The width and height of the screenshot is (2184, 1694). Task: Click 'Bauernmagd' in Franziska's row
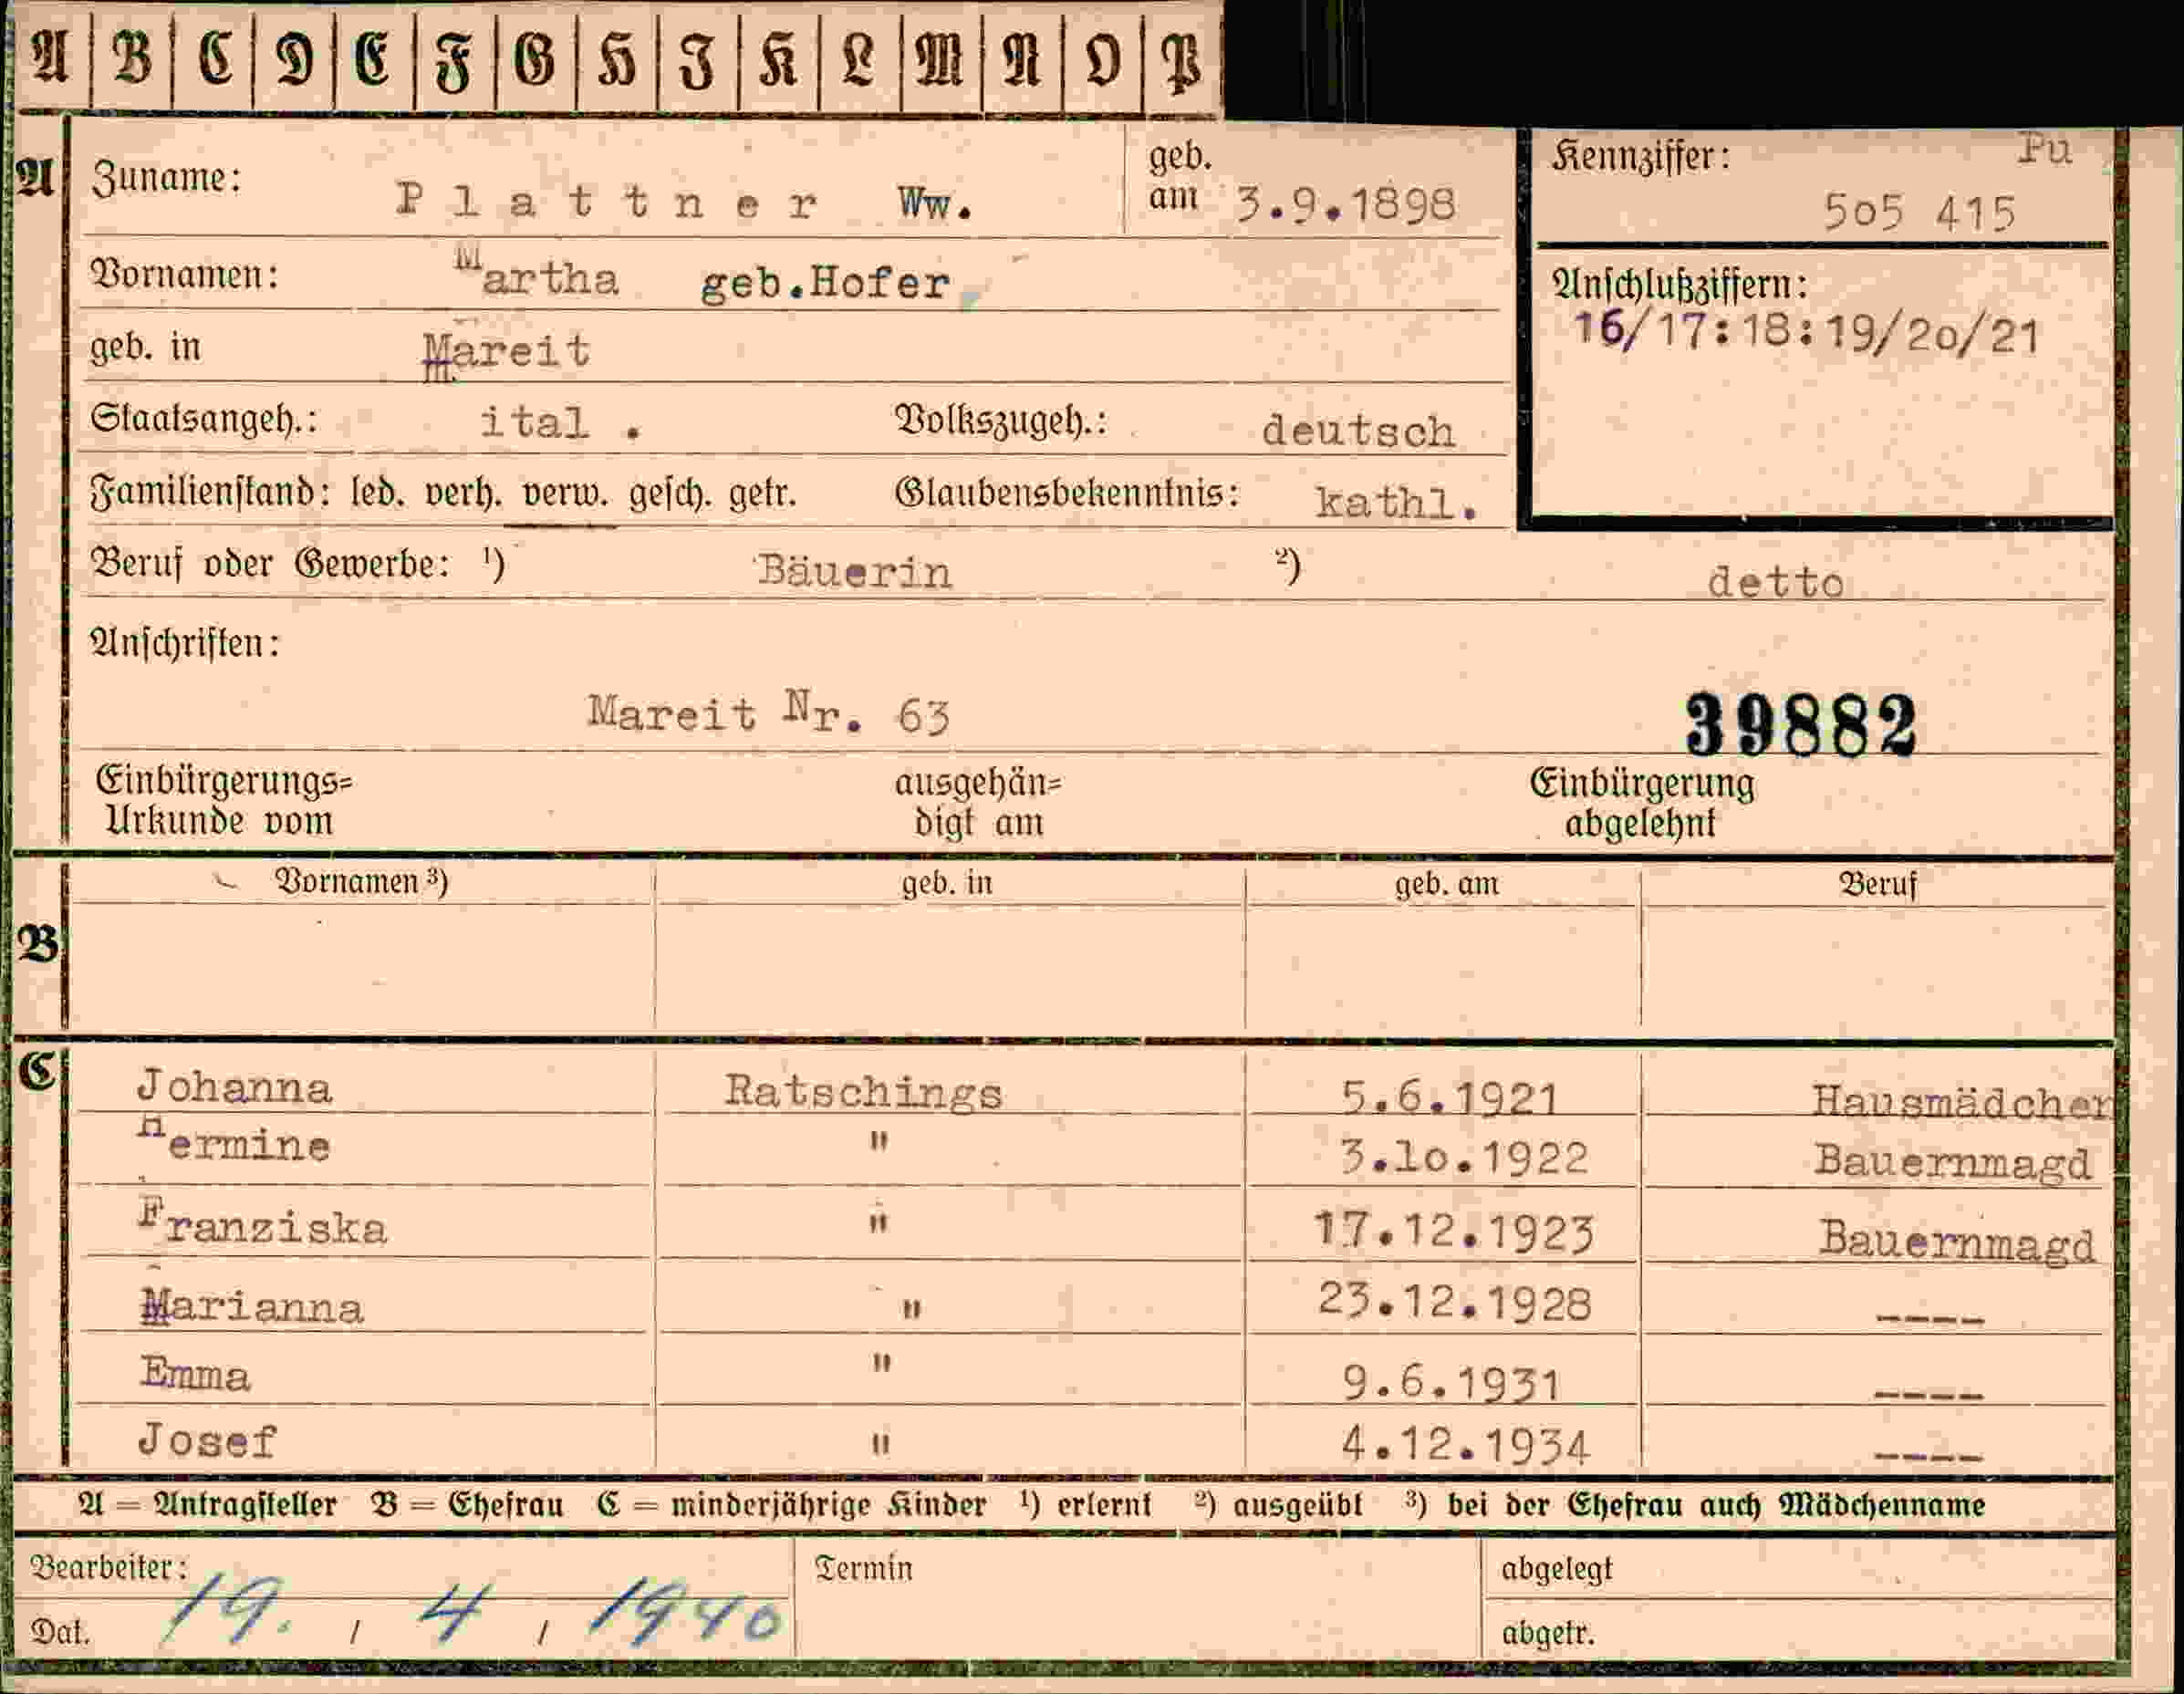(1956, 1242)
